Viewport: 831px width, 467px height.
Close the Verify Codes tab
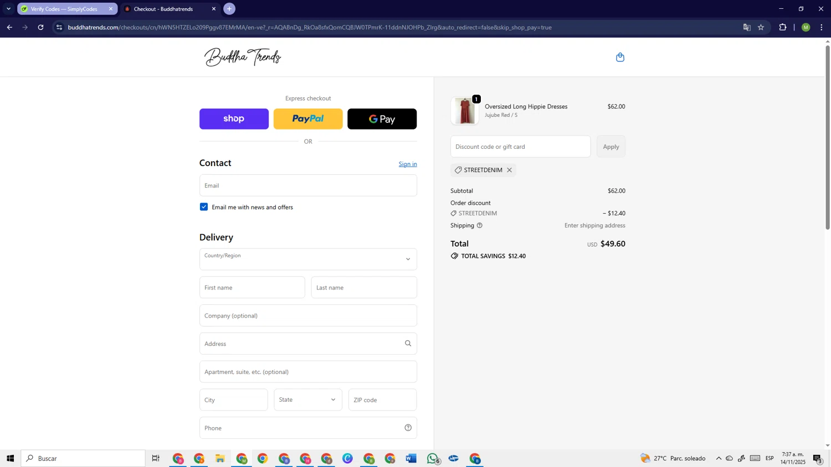[110, 9]
